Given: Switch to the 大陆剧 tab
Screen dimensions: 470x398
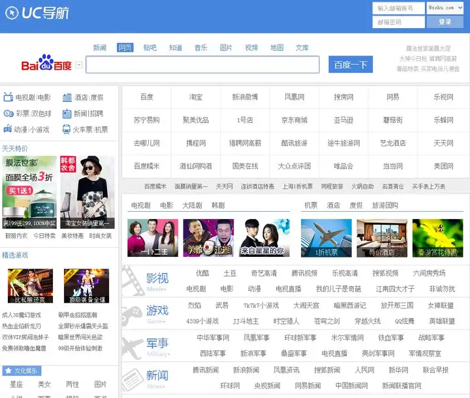Looking at the screenshot, I should (x=192, y=205).
